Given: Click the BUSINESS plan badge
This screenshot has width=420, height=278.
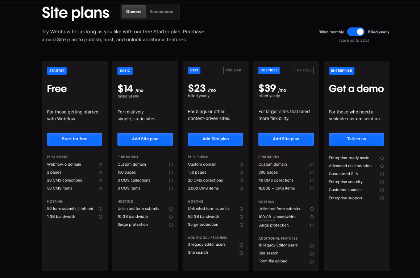Looking at the screenshot, I should pyautogui.click(x=269, y=70).
